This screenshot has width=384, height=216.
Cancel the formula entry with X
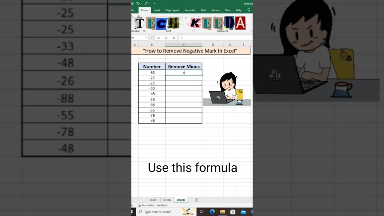point(158,38)
